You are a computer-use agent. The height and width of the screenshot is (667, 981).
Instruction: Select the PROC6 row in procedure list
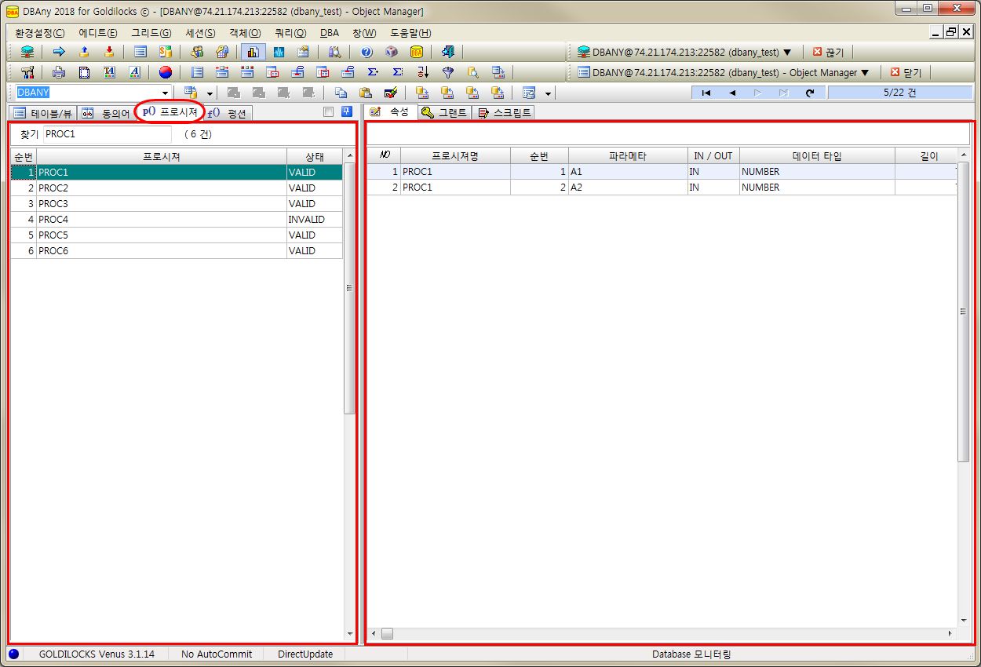tap(177, 250)
